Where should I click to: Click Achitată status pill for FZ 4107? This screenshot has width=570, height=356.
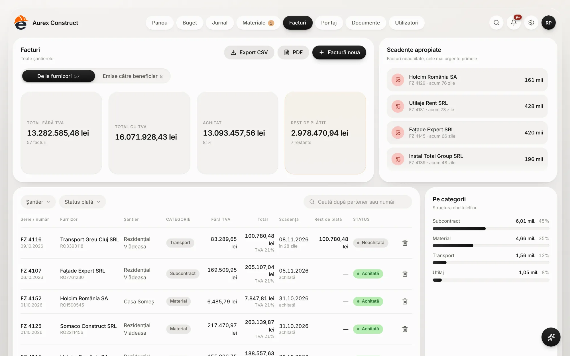[x=368, y=274]
